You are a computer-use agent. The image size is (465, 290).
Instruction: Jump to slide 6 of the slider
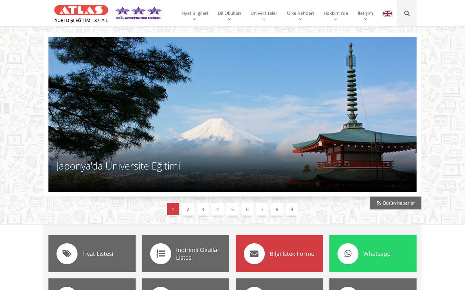(x=247, y=209)
